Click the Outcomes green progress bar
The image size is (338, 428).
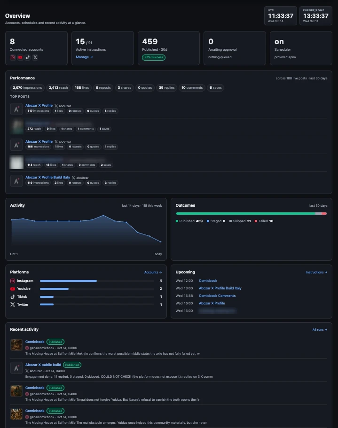pos(246,213)
